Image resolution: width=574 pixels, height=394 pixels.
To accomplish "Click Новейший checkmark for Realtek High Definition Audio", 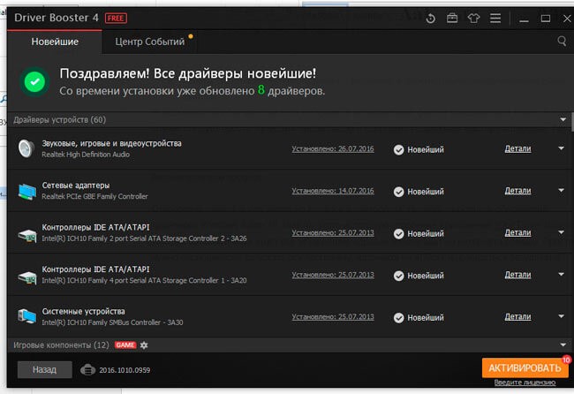I will 398,149.
